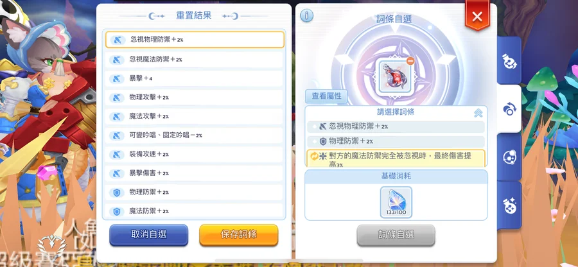
Task: Open 查看屬性 attribute view
Action: pyautogui.click(x=326, y=96)
